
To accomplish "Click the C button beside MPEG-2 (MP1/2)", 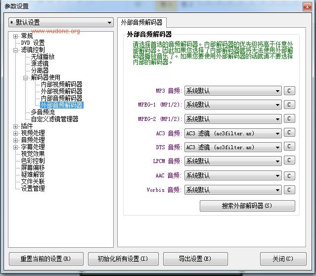I will (x=289, y=118).
